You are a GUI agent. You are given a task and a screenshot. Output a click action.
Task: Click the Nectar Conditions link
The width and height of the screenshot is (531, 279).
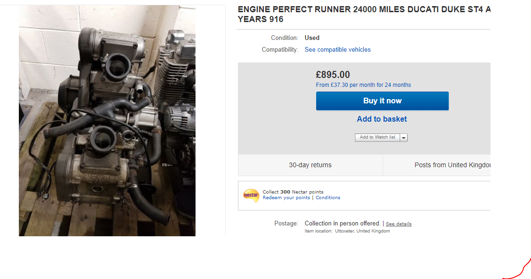click(328, 198)
